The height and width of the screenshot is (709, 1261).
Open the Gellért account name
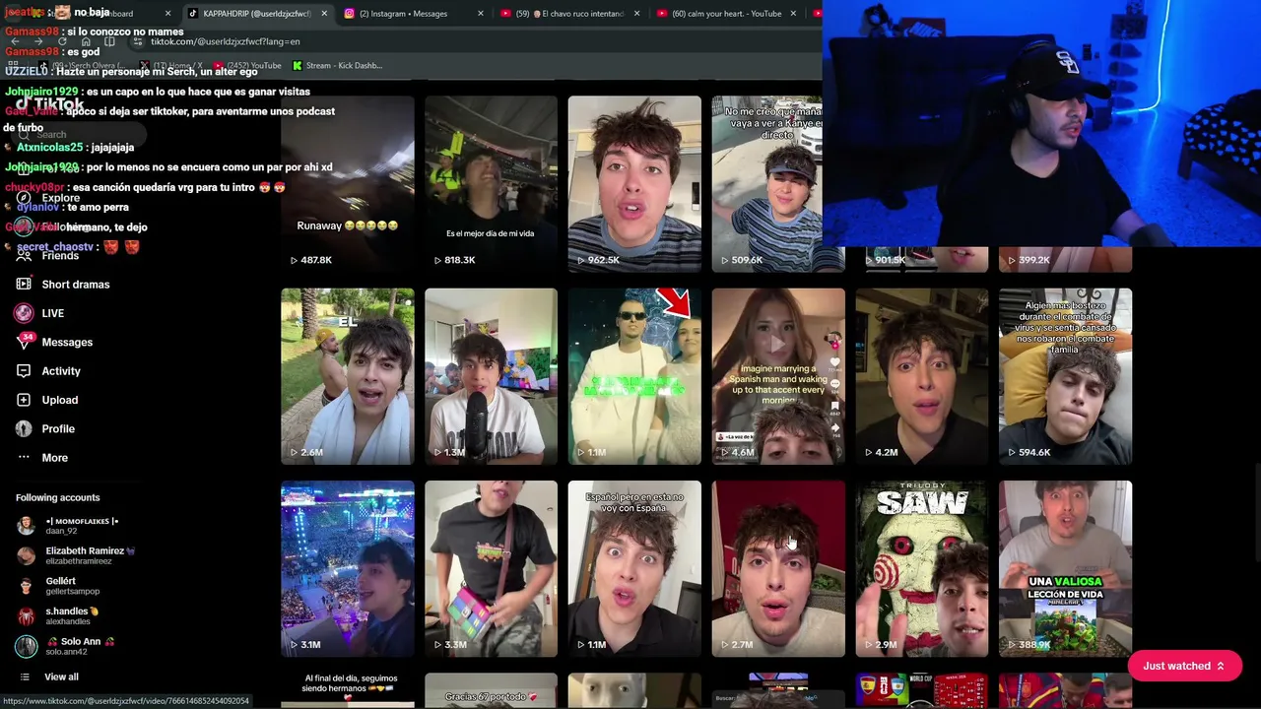point(61,581)
